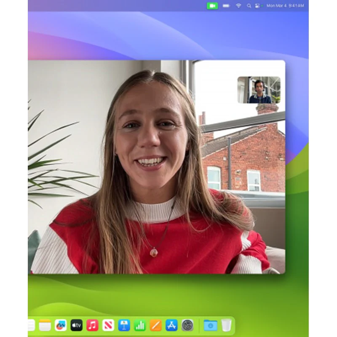Open Spotlight search magnifier icon

coord(249,6)
